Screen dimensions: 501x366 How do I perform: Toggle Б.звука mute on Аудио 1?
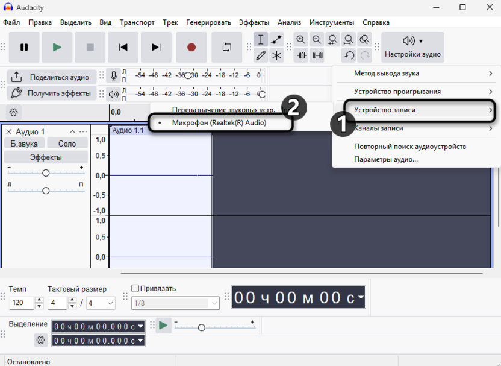click(25, 144)
